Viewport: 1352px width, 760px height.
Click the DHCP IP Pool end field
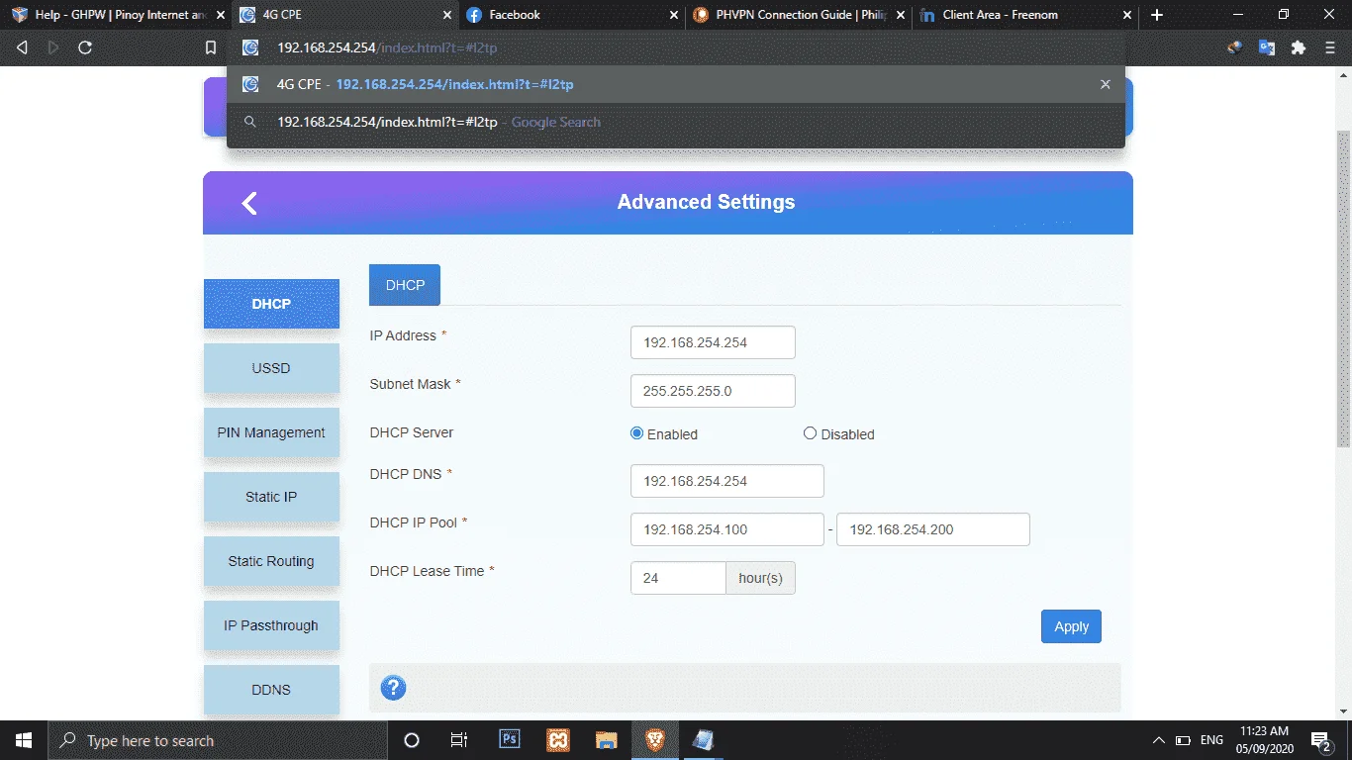tap(933, 529)
